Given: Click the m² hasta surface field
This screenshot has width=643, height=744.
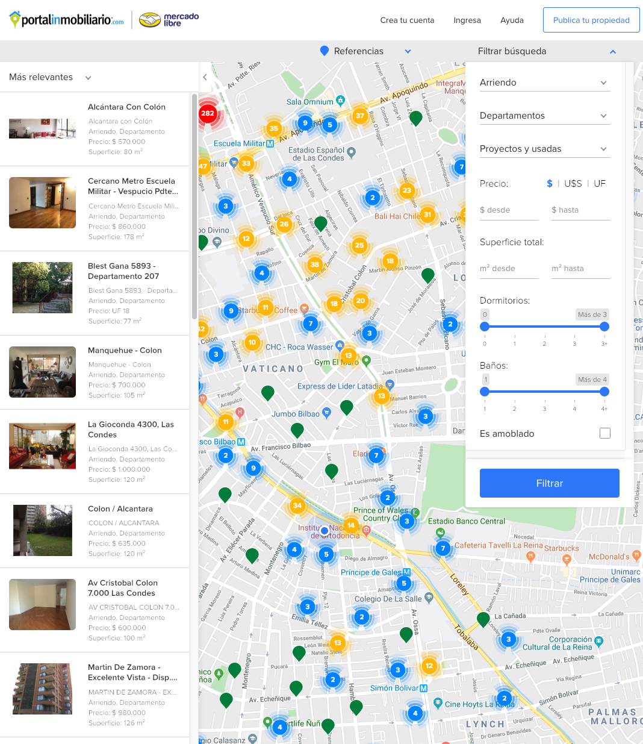Looking at the screenshot, I should pos(581,269).
